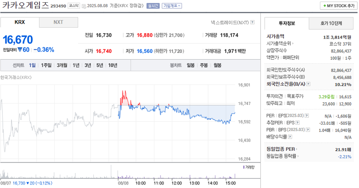This screenshot has height=188, width=359.
Task: Click the NXT help question-mark icon
Action: coord(252,22)
